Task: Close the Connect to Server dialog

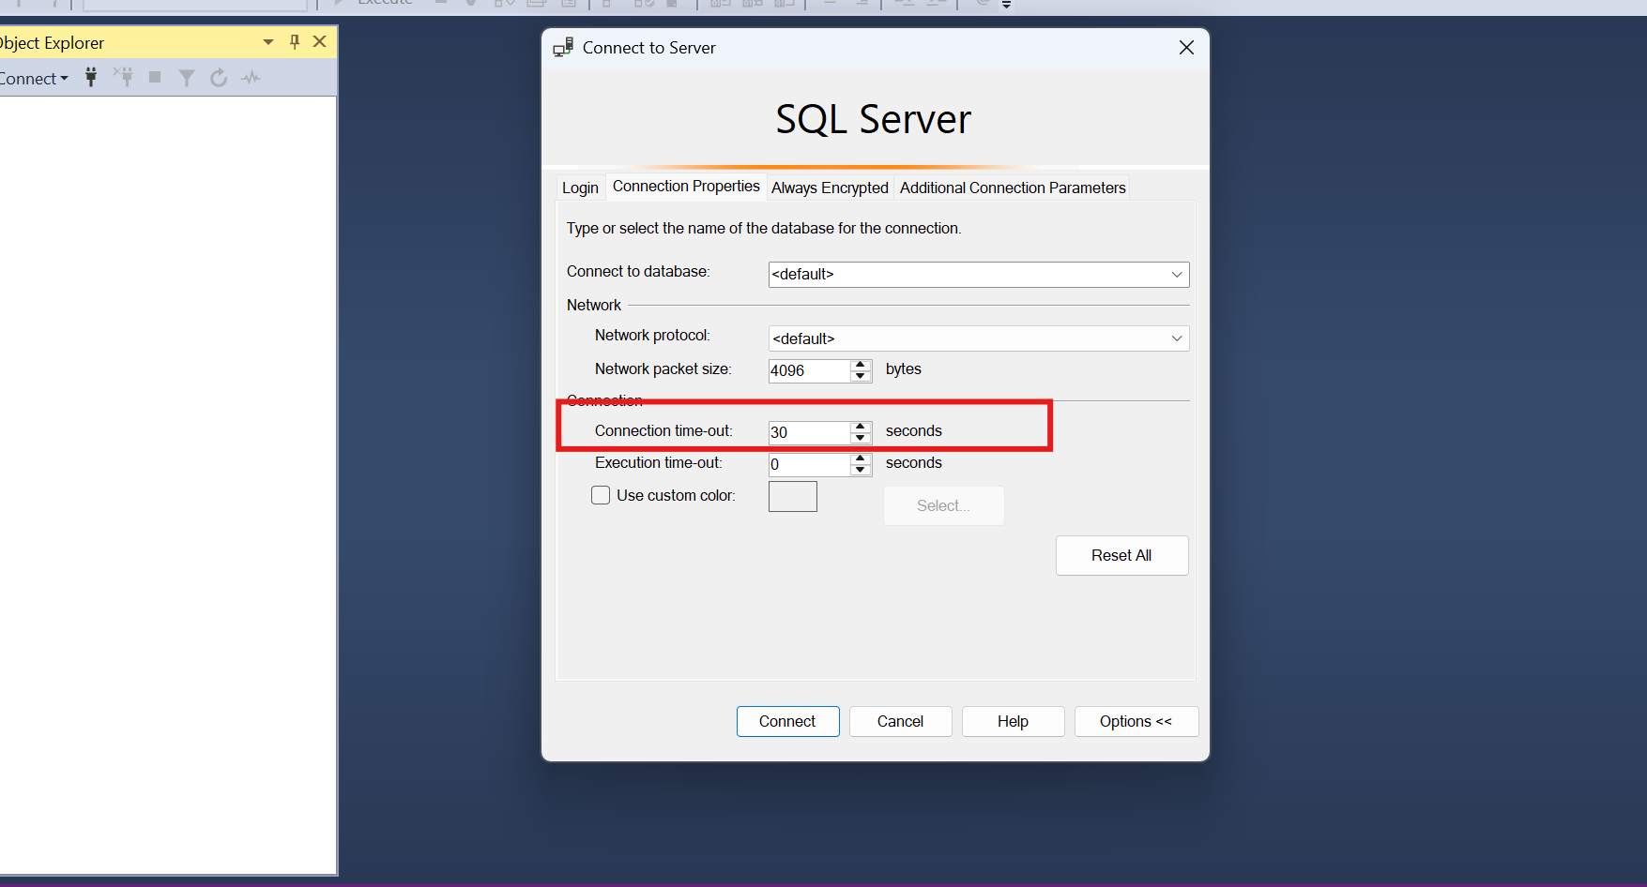Action: pyautogui.click(x=1186, y=48)
